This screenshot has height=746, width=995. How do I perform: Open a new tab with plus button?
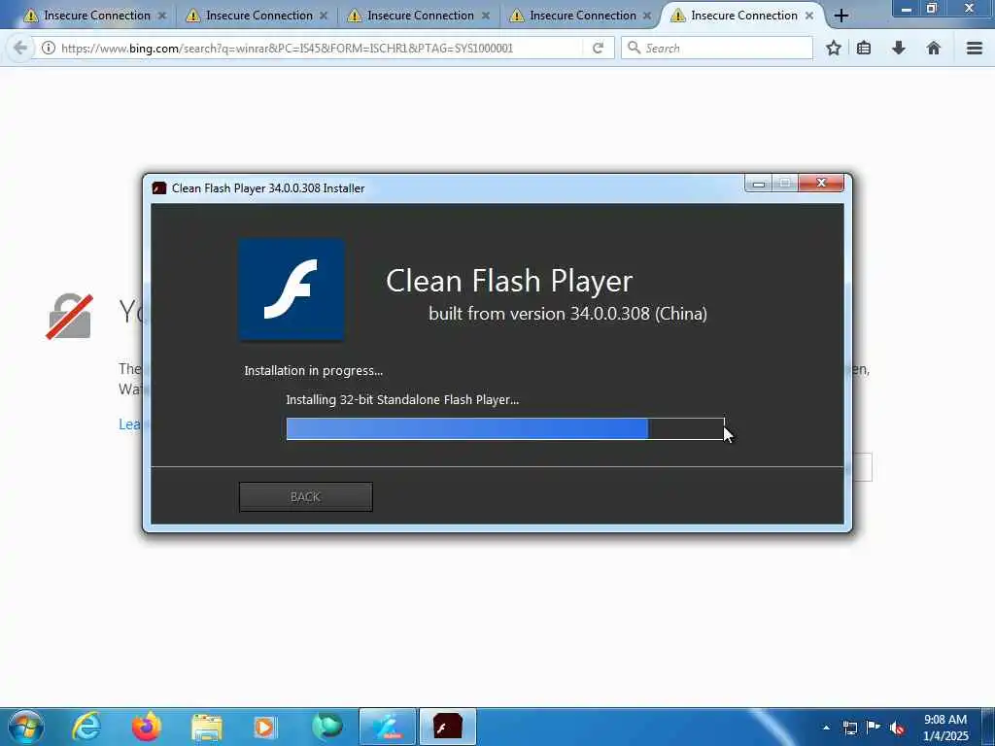(x=841, y=16)
